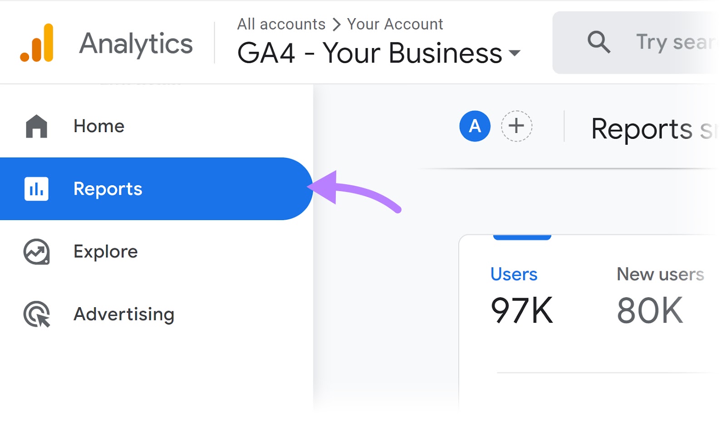The height and width of the screenshot is (423, 726).
Task: Open Explore via its compass icon
Action: click(36, 252)
